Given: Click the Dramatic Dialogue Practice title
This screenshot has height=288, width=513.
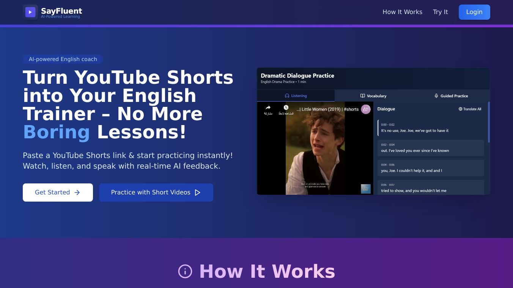Looking at the screenshot, I should 297,76.
